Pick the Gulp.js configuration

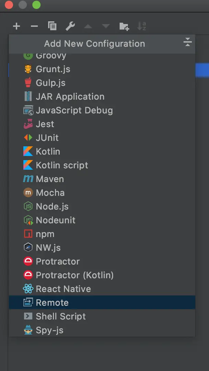coord(102,83)
